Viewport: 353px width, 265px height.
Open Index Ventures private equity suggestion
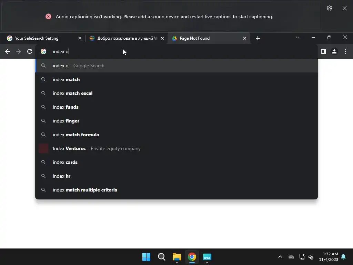pyautogui.click(x=176, y=148)
